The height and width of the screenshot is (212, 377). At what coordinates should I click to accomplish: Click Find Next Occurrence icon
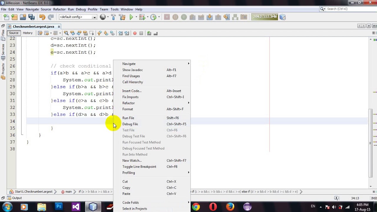pyautogui.click(x=79, y=33)
